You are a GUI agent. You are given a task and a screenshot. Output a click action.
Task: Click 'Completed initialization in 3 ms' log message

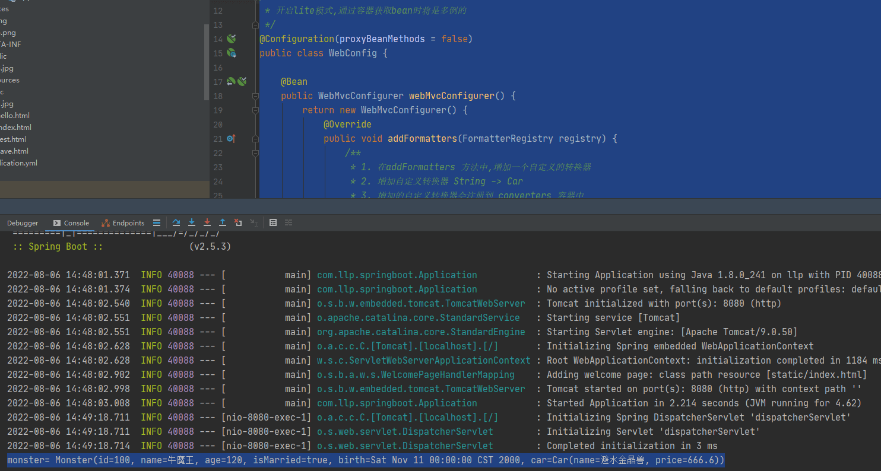point(632,446)
